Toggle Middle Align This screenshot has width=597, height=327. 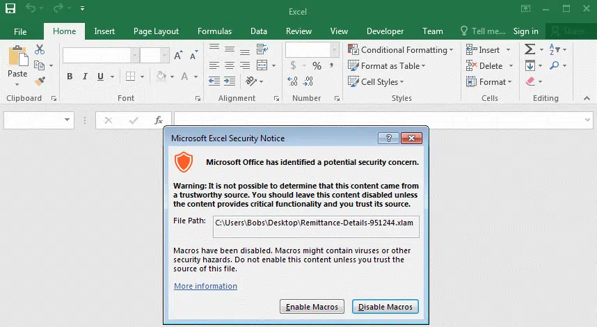[230, 49]
